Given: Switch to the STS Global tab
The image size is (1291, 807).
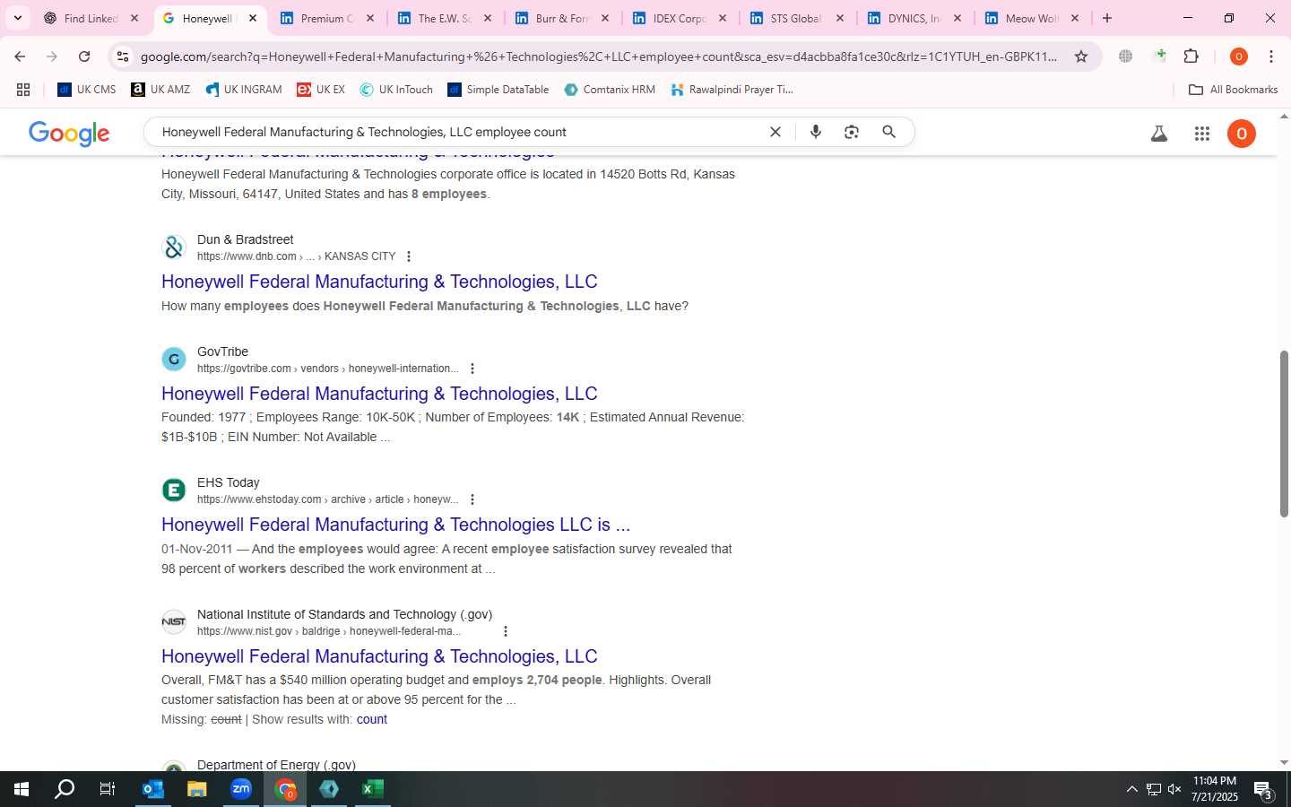Looking at the screenshot, I should coord(796,18).
